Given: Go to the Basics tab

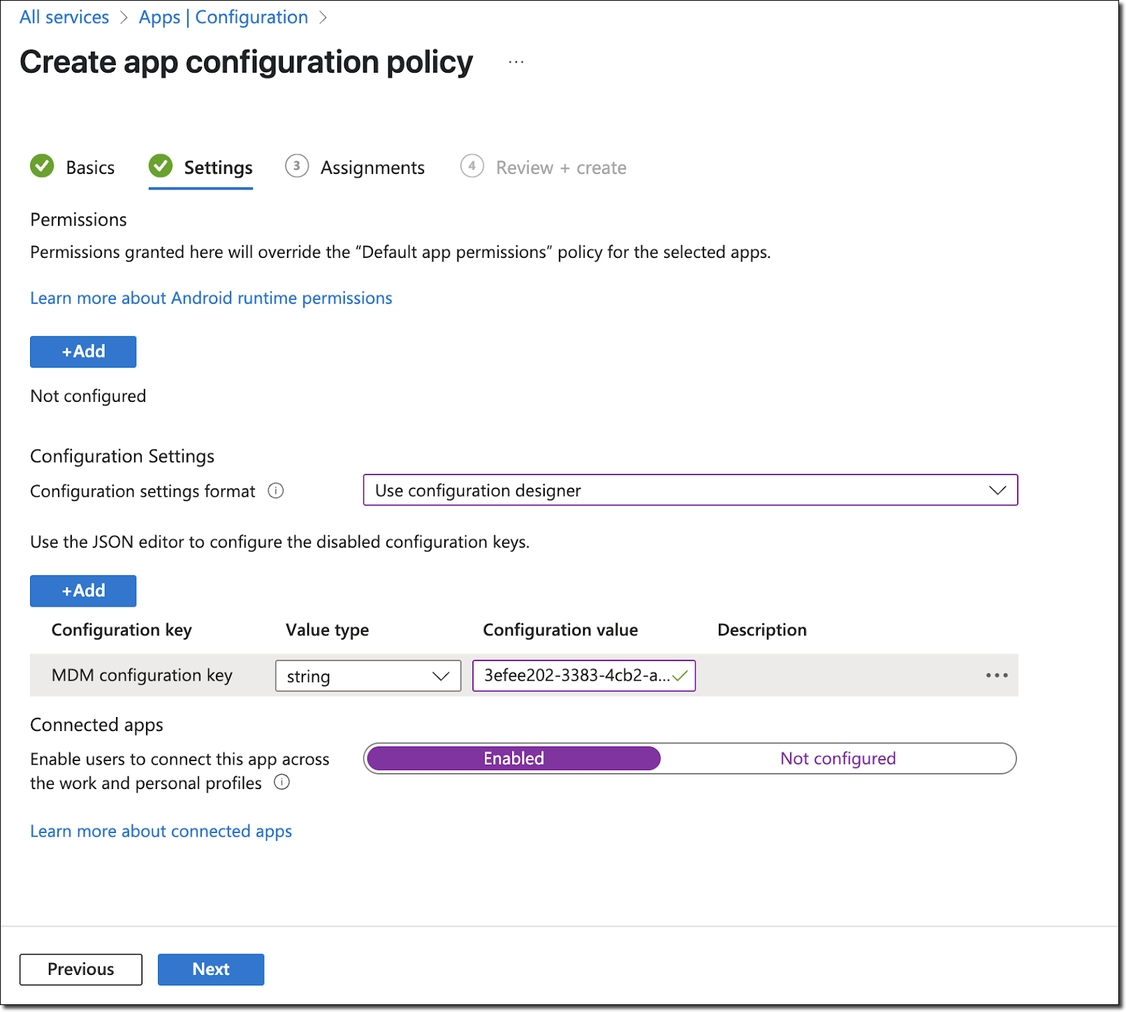Looking at the screenshot, I should pyautogui.click(x=89, y=168).
